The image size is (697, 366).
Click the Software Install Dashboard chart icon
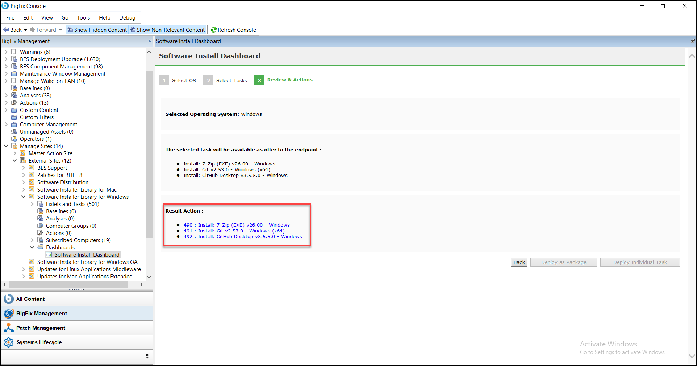pyautogui.click(x=49, y=255)
